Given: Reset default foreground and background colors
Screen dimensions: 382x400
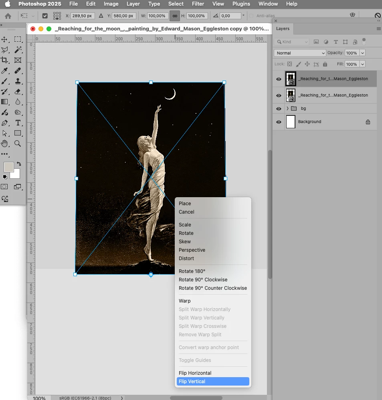Looking at the screenshot, I should (x=5, y=177).
